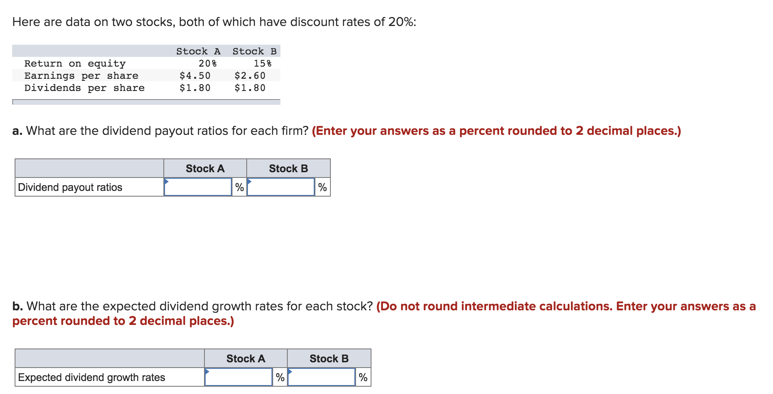The image size is (773, 394).
Task: Click the % symbol next to Stock B growth input
Action: point(363,377)
